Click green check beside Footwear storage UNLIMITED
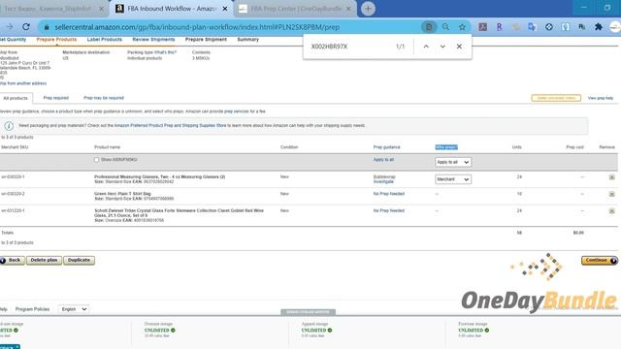 click(x=487, y=330)
